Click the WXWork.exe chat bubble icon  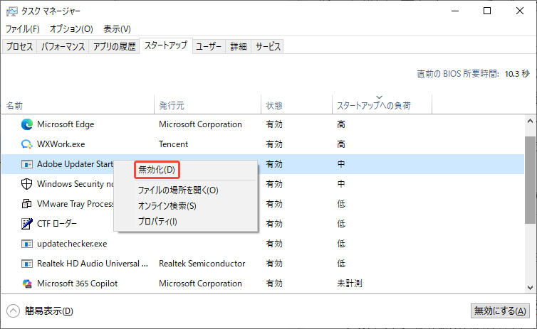pyautogui.click(x=27, y=144)
